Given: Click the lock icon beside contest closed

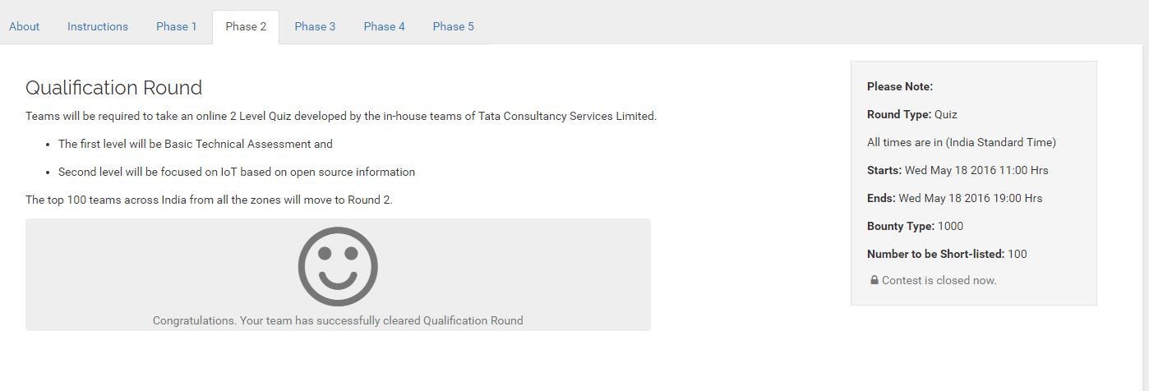Looking at the screenshot, I should pyautogui.click(x=874, y=280).
